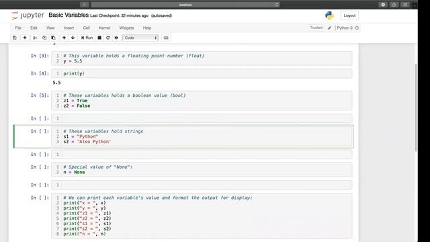Select cell via In [4]: prompt
This screenshot has height=242, width=430.
click(x=40, y=73)
